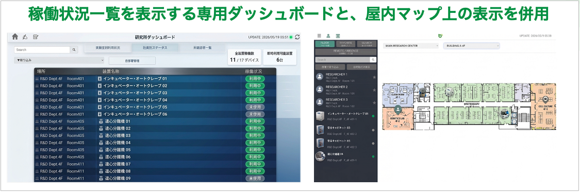Click RESEARCHER 1 avatar icon

click(x=320, y=77)
